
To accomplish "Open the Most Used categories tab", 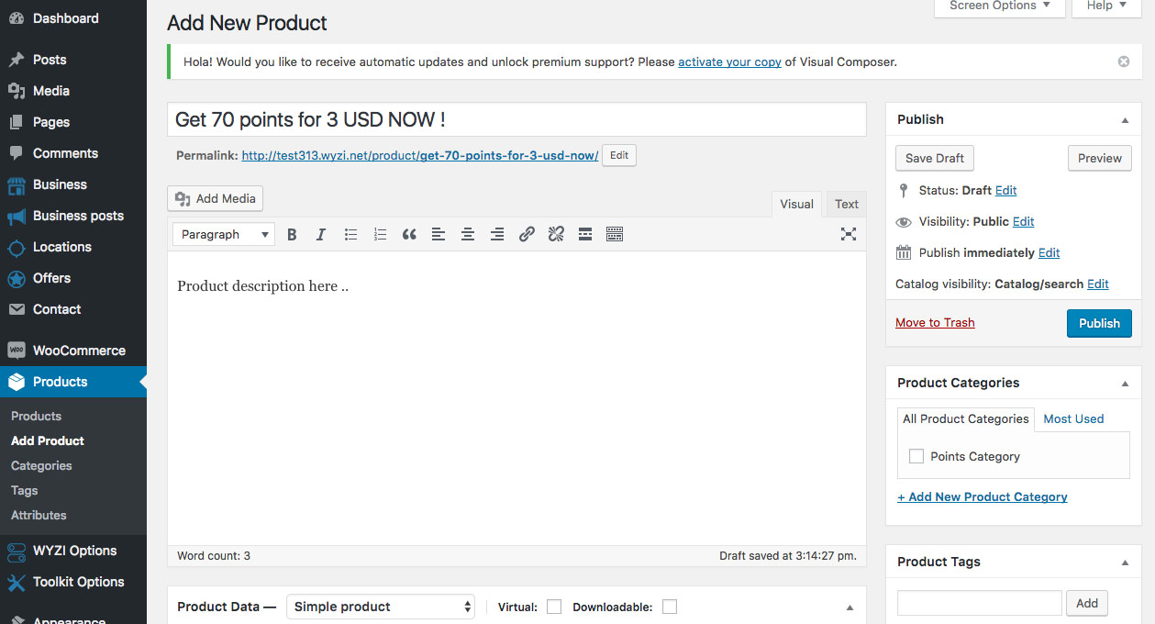I will (1073, 419).
